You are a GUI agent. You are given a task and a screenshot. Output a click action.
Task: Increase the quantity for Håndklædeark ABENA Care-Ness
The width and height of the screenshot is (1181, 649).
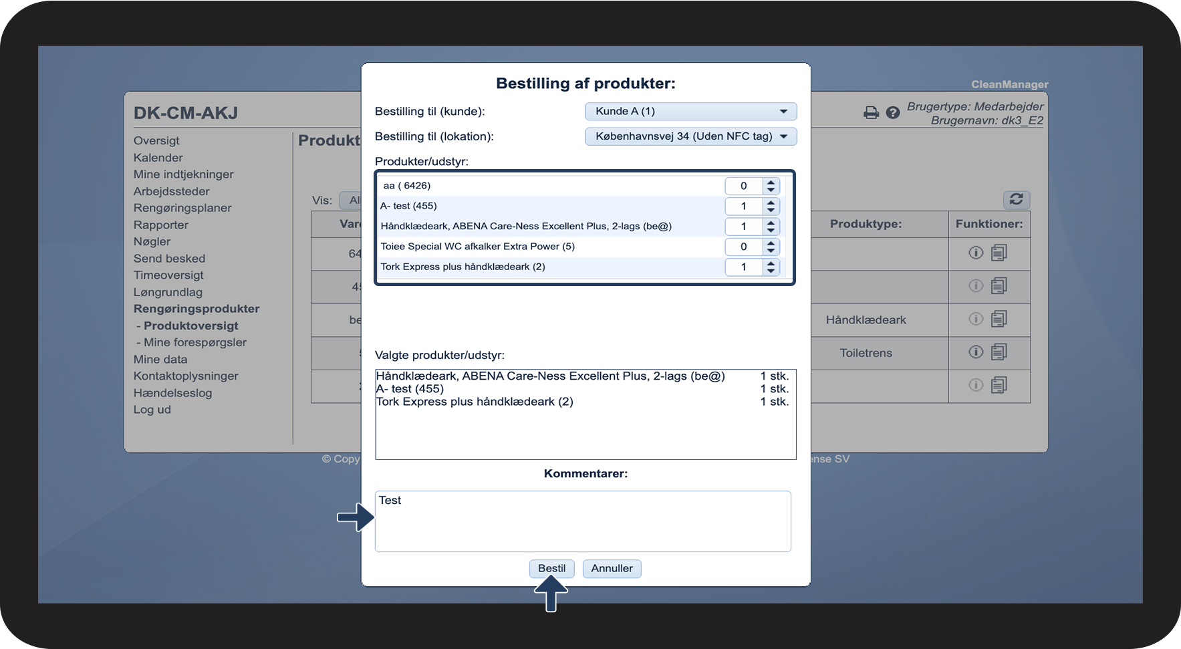(771, 223)
